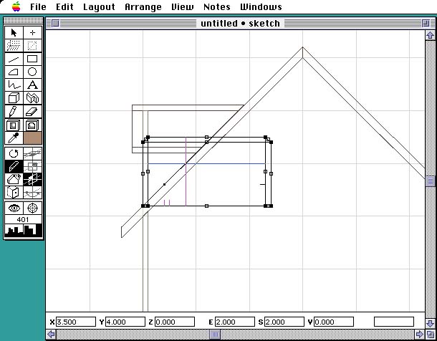The height and width of the screenshot is (341, 437).
Task: Select the Eyedropper tool
Action: tap(14, 138)
